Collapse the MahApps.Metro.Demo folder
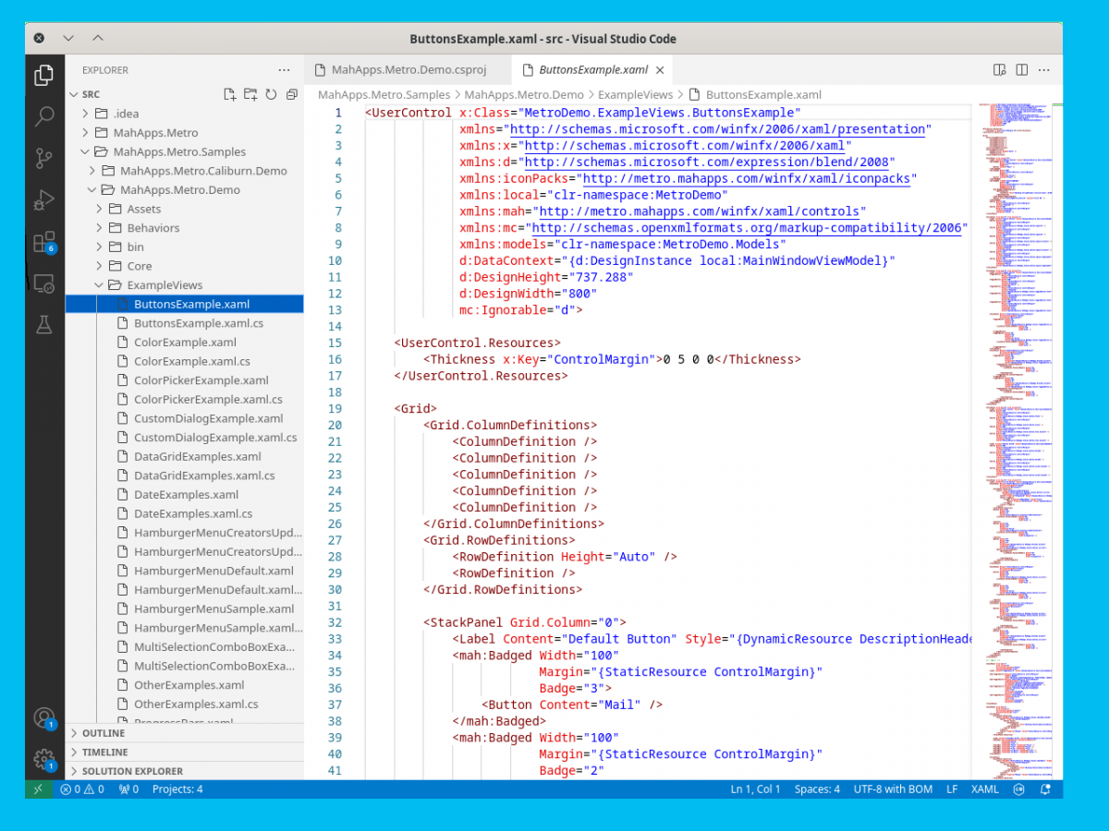This screenshot has width=1109, height=831. pyautogui.click(x=185, y=190)
